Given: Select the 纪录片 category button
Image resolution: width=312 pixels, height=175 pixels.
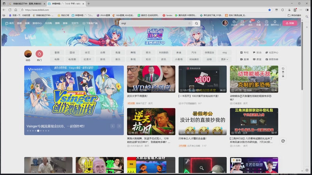Looking at the screenshot, I should (x=87, y=59).
